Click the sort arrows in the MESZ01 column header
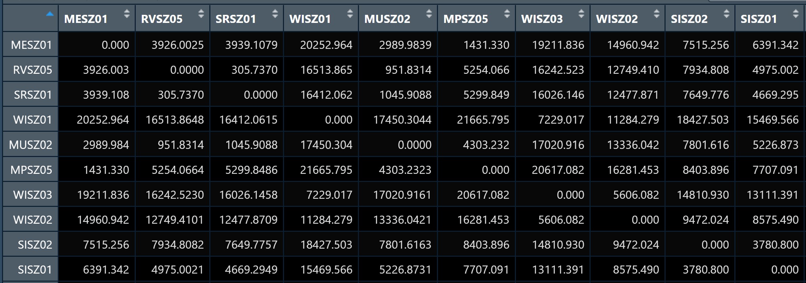The width and height of the screenshot is (806, 283). [127, 14]
